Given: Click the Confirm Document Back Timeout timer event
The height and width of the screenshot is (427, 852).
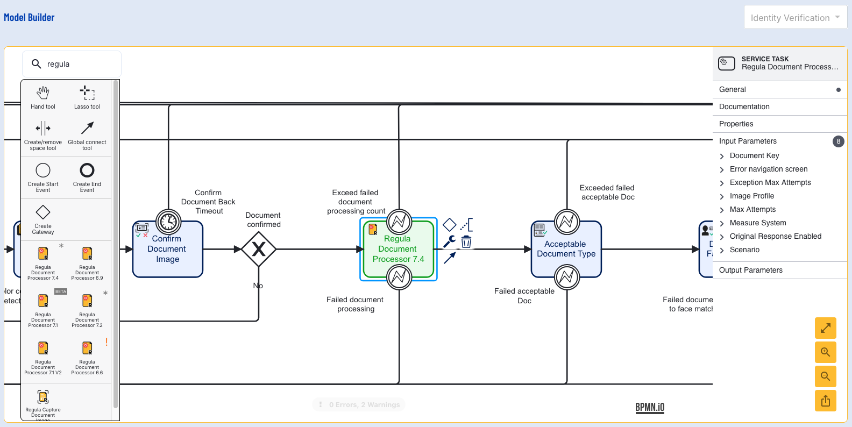Looking at the screenshot, I should (x=168, y=221).
